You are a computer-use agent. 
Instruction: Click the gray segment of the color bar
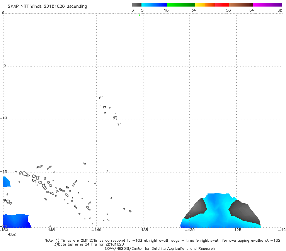point(137,5)
